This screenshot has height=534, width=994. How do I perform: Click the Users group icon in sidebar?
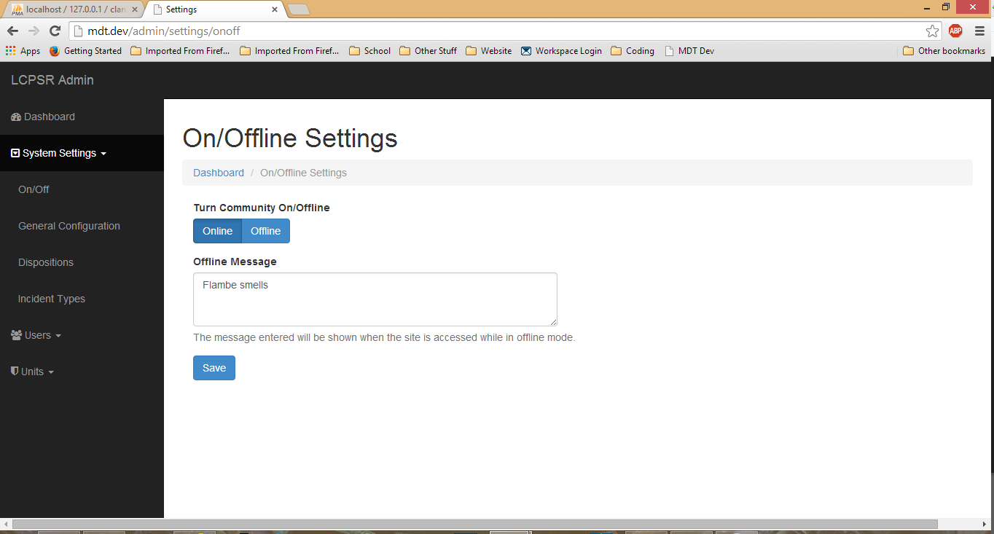[x=17, y=335]
